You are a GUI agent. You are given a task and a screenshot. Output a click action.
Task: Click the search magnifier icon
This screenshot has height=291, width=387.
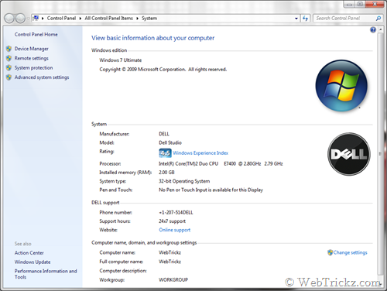click(378, 19)
